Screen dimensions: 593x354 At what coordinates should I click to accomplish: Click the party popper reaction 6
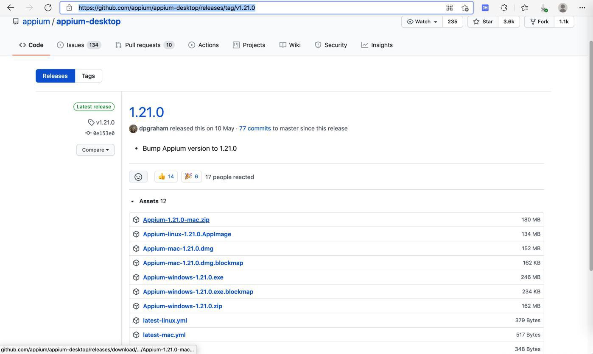pos(191,177)
